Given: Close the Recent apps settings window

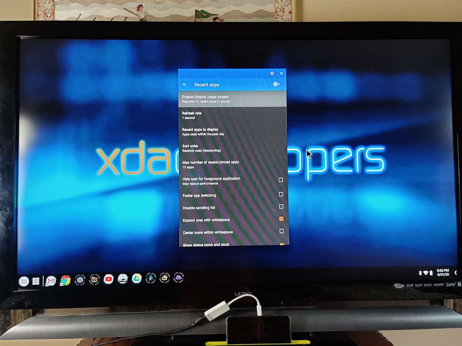Looking at the screenshot, I should click(282, 73).
